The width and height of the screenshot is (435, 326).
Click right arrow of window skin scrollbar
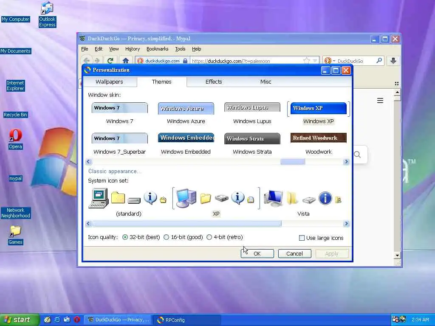(x=346, y=162)
